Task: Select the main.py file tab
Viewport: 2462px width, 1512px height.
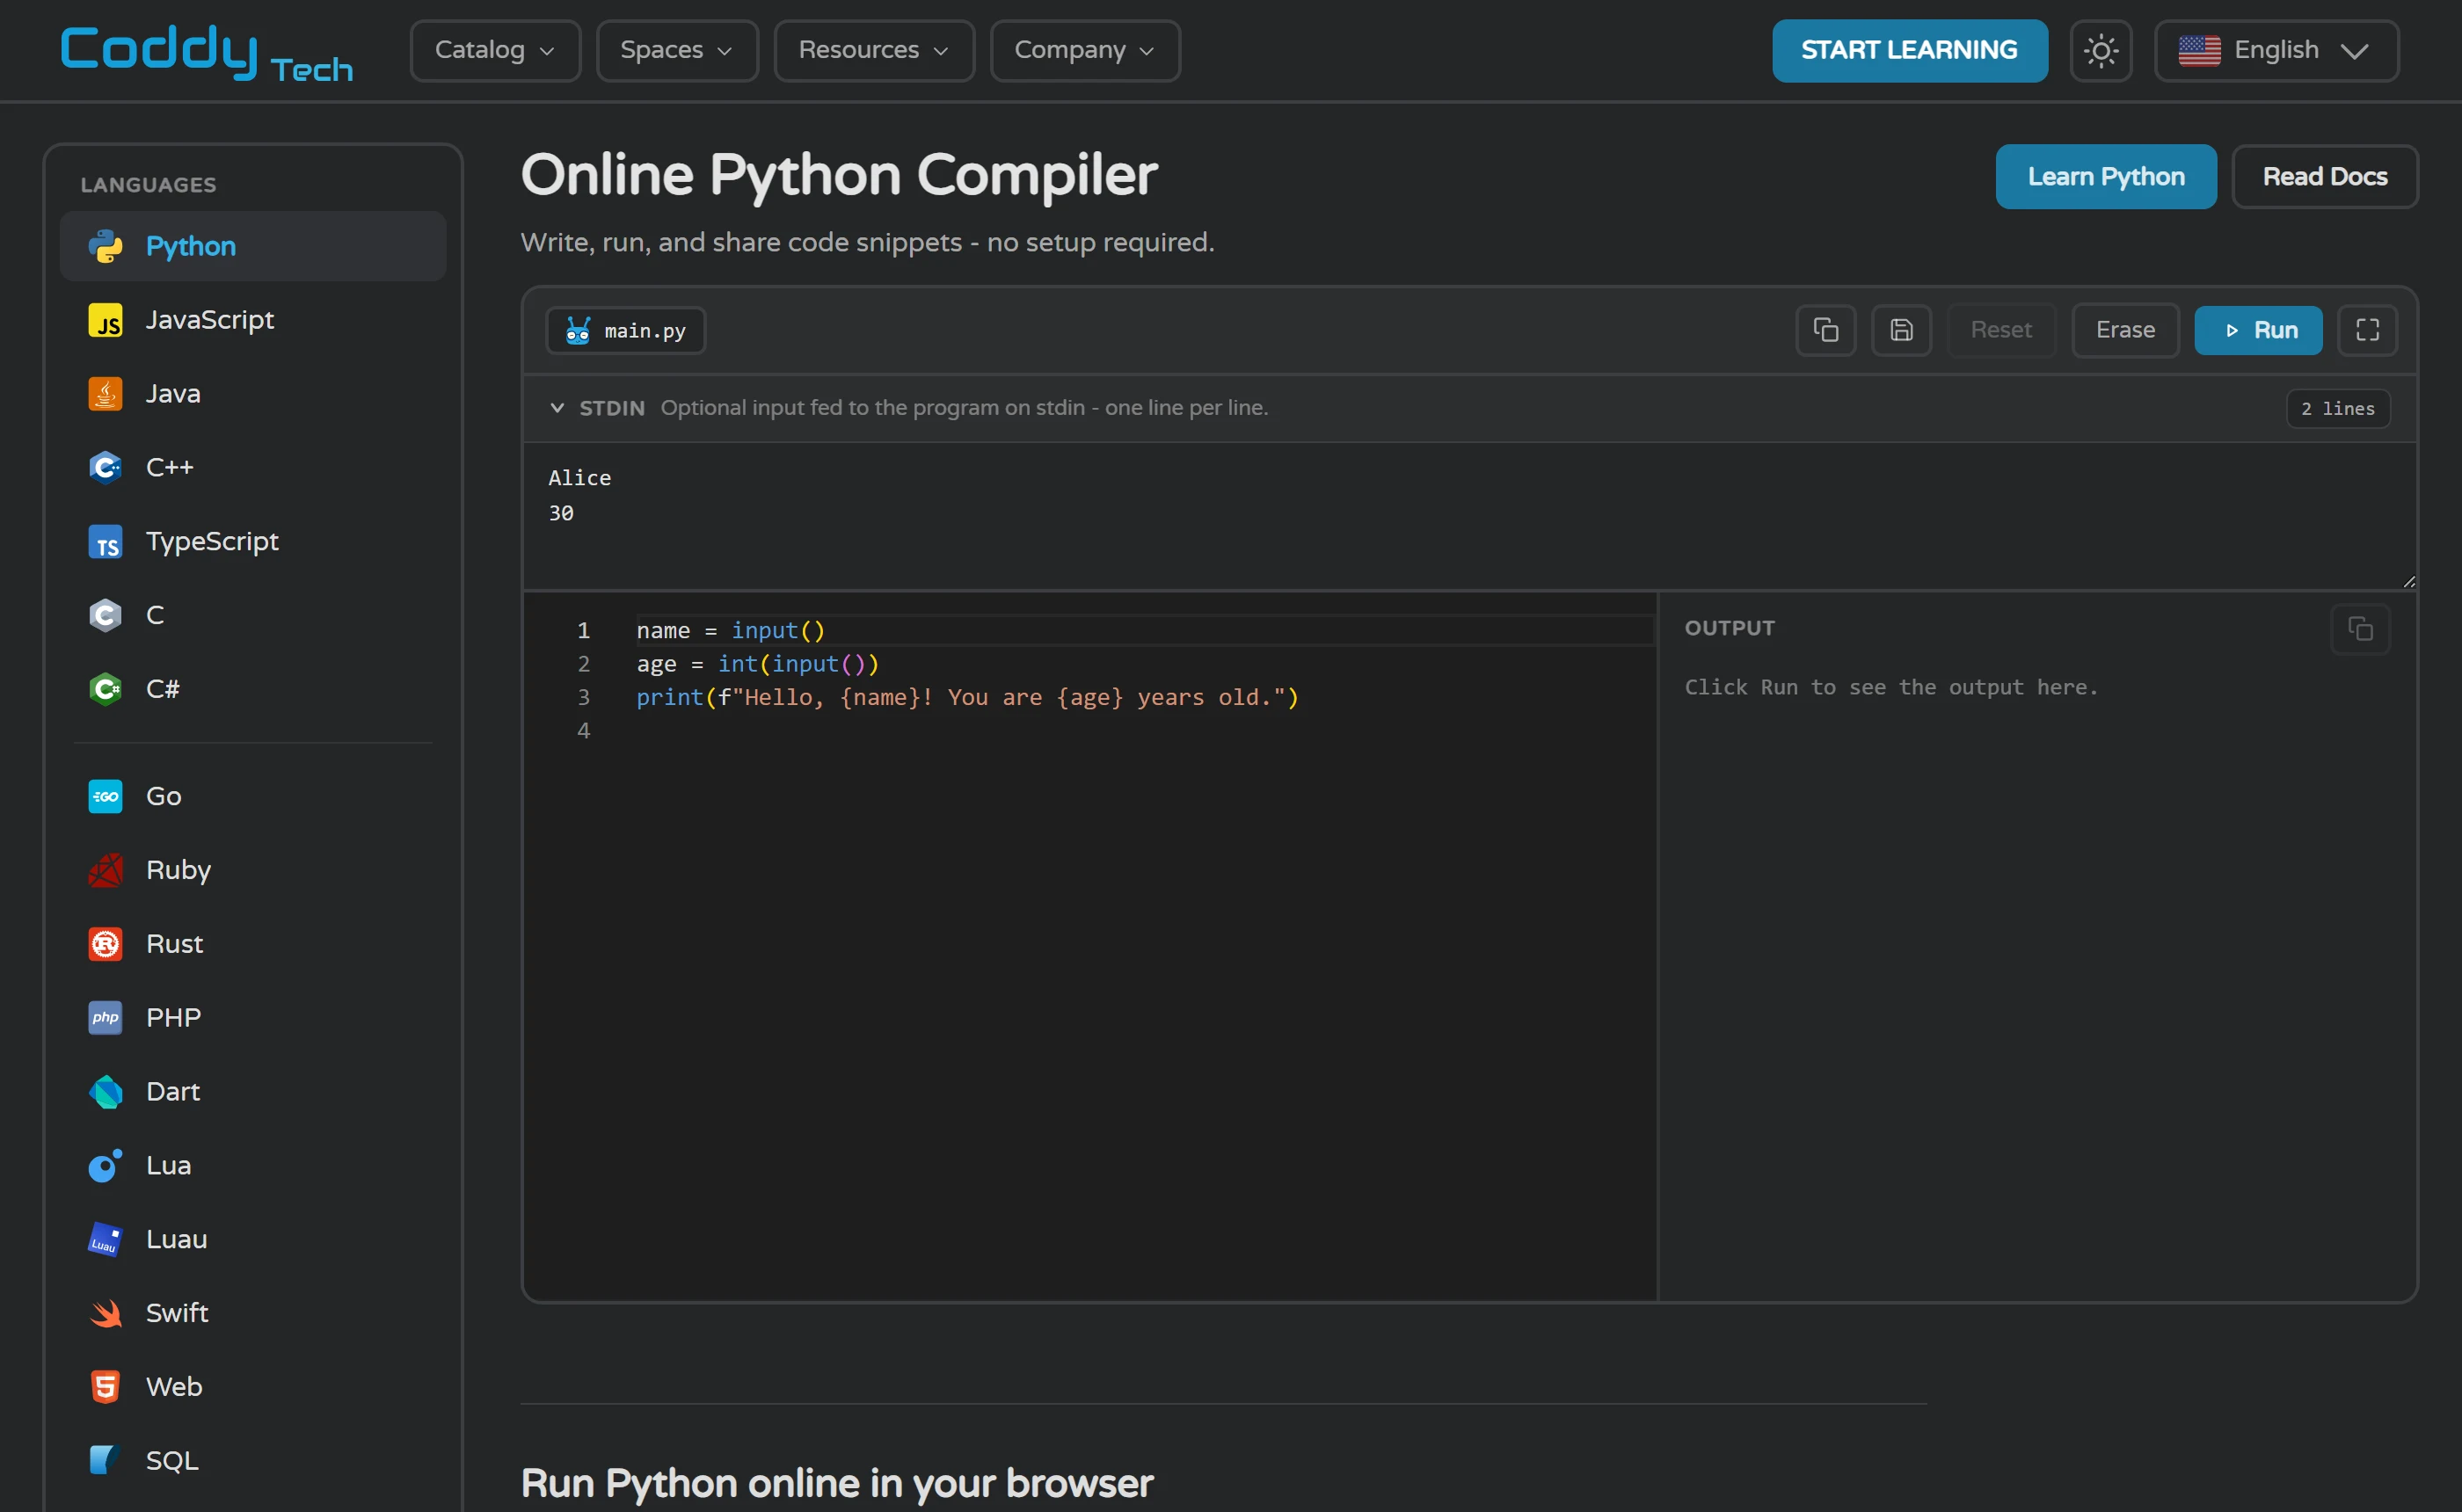Action: click(x=625, y=330)
